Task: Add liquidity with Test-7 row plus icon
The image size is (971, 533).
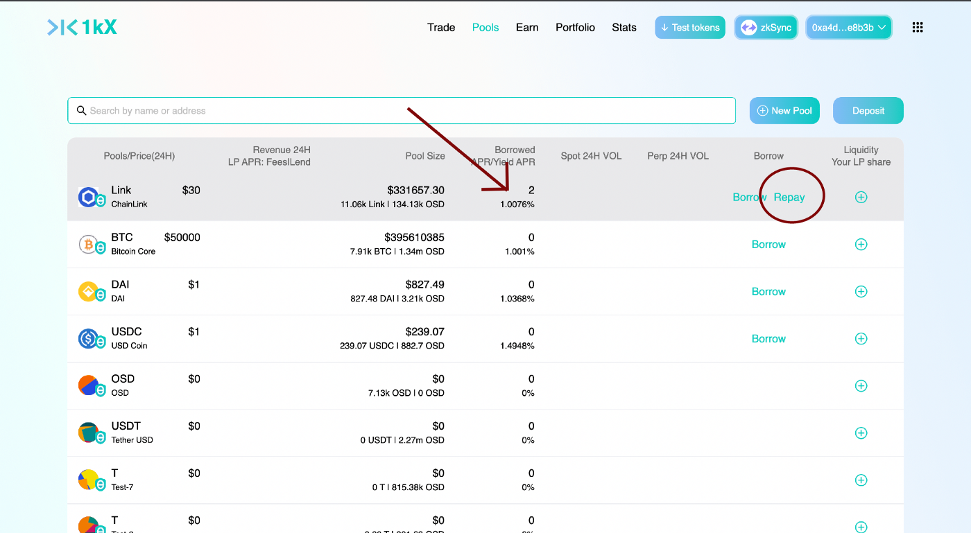Action: point(861,480)
